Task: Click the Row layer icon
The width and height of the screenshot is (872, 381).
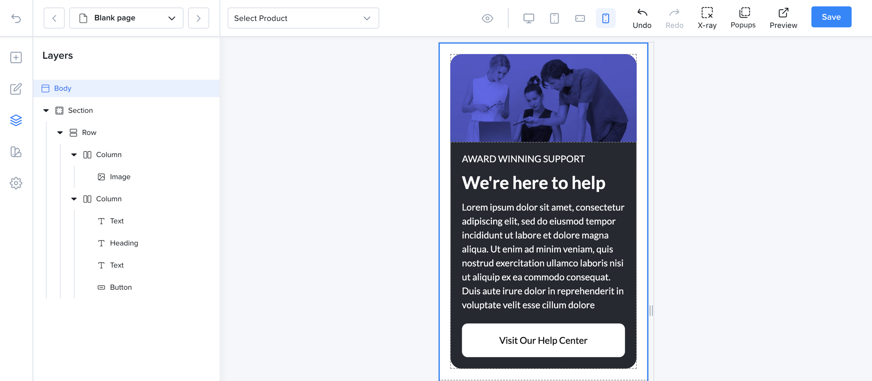Action: [x=73, y=133]
